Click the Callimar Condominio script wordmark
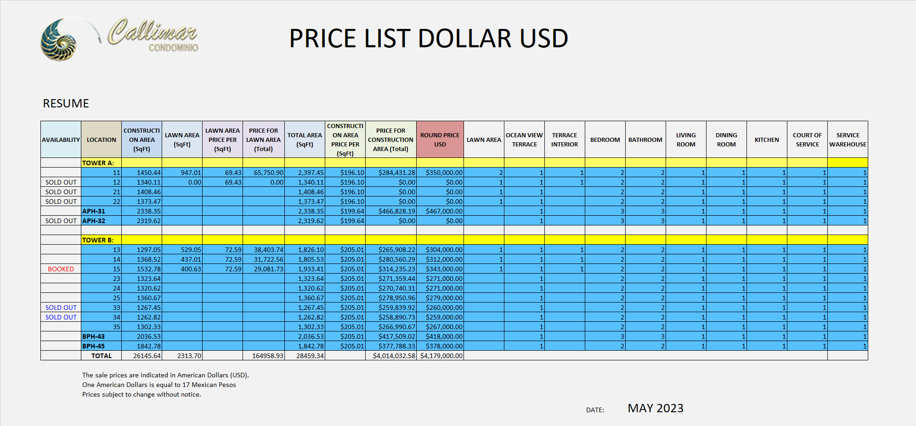Screen dimensions: 916x426 [x=153, y=36]
